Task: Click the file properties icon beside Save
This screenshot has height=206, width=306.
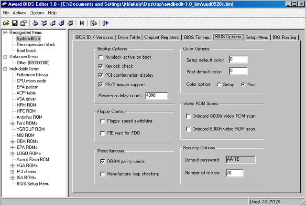Action: [x=22, y=22]
